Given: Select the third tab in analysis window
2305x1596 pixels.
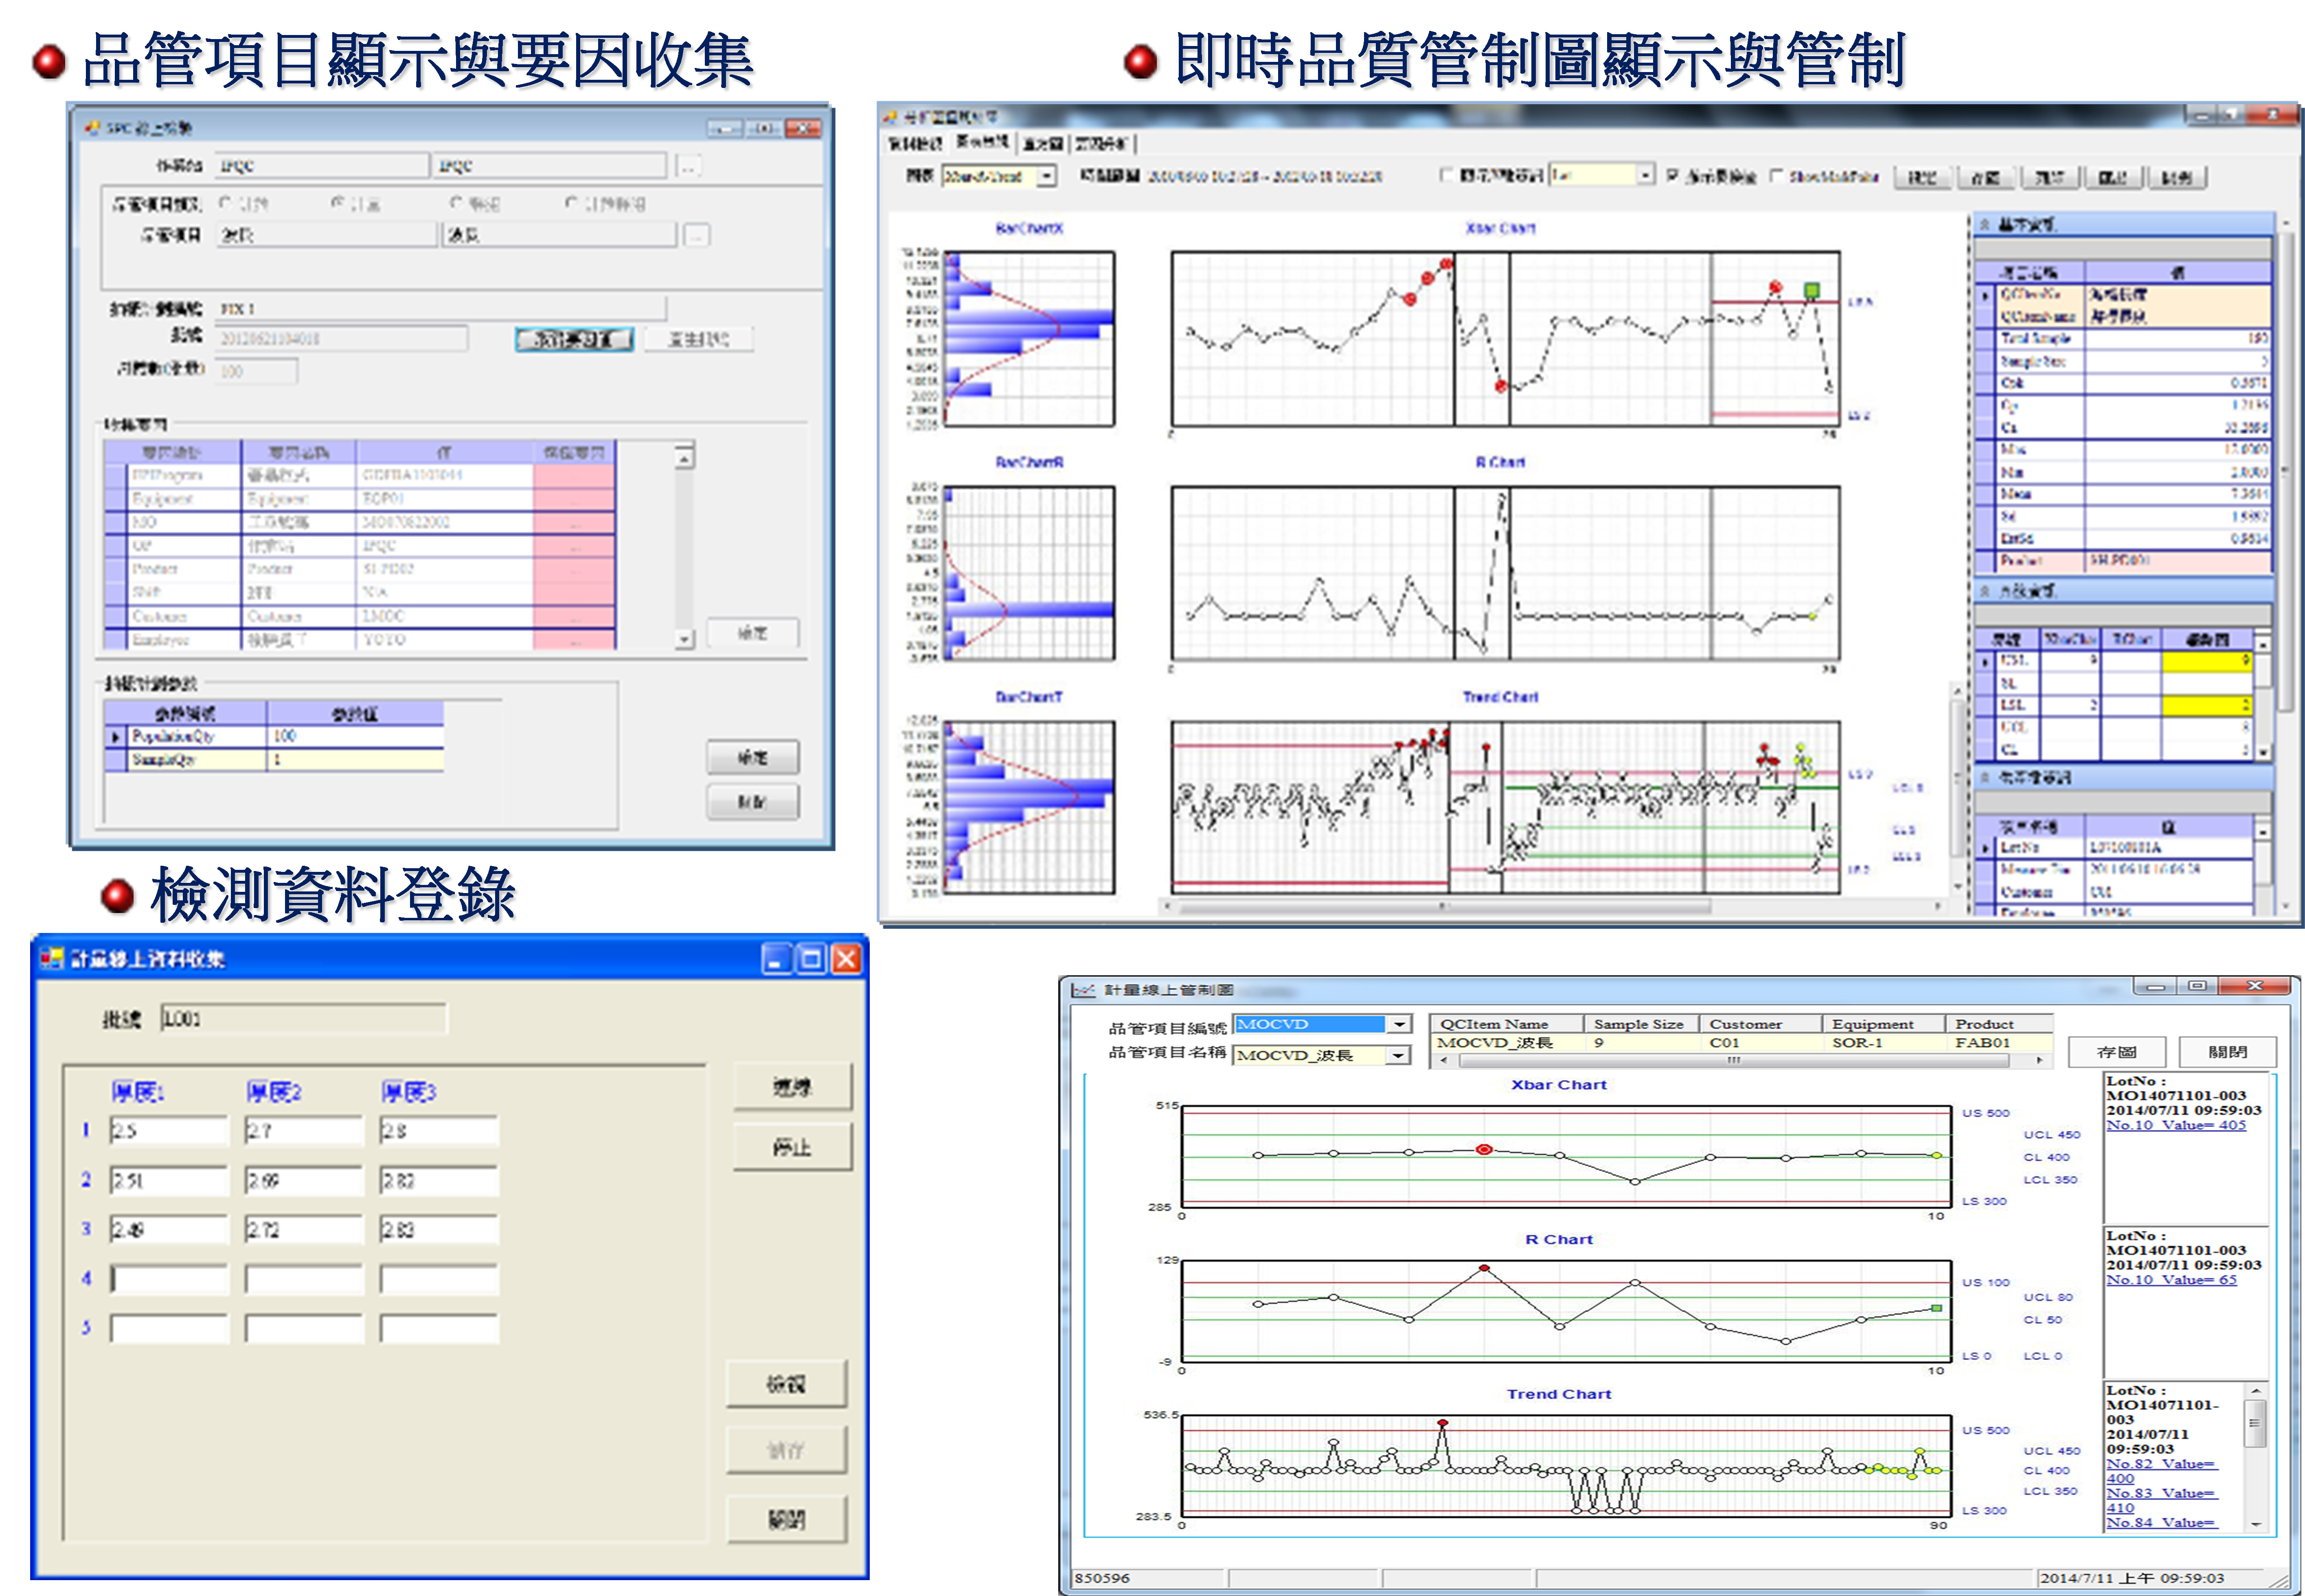Looking at the screenshot, I should (x=1042, y=144).
